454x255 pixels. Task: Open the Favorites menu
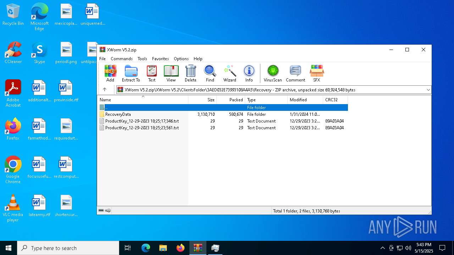(x=160, y=59)
